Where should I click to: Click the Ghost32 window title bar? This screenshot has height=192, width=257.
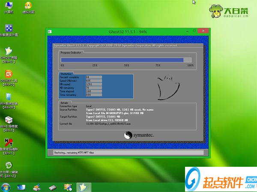pos(128,32)
